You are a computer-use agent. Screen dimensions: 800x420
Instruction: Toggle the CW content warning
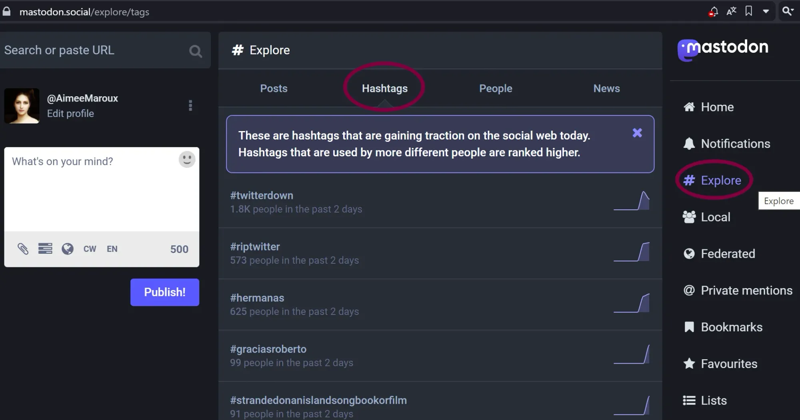coord(90,249)
